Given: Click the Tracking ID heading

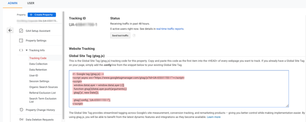Looking at the screenshot, I should coord(77,18).
